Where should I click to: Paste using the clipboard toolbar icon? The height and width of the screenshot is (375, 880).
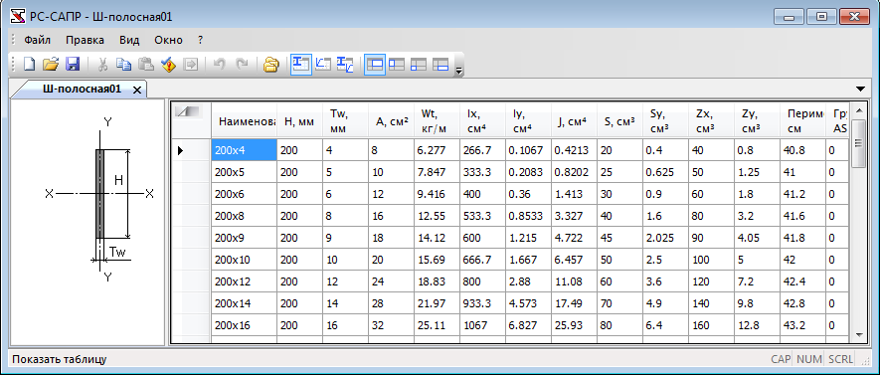coord(146,65)
